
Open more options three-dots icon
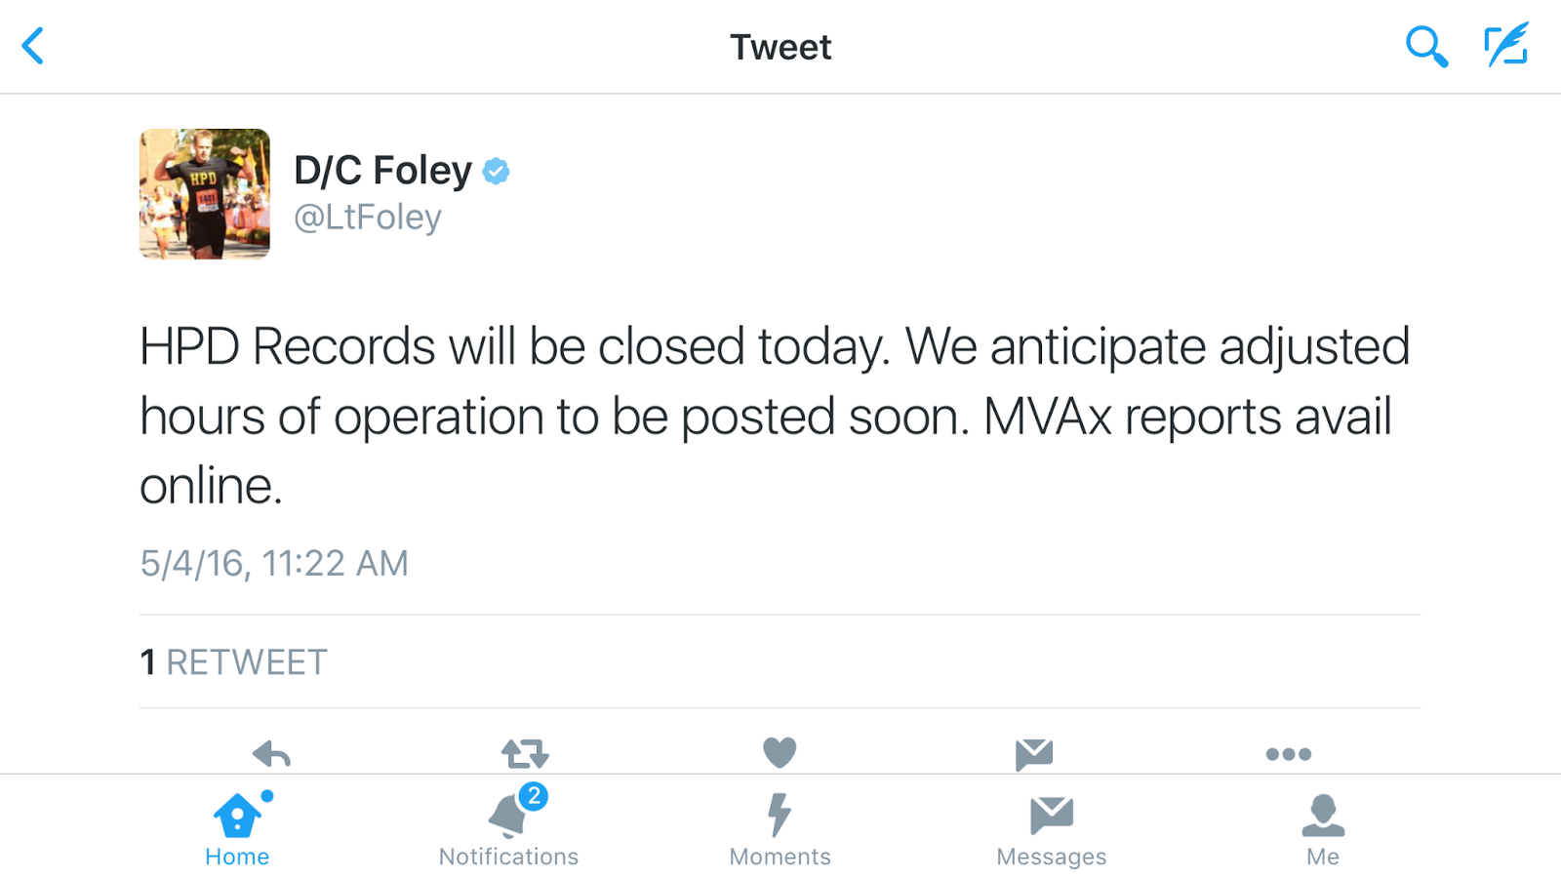(1288, 754)
